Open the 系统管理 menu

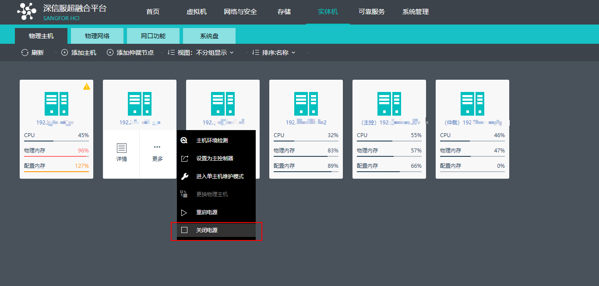click(x=414, y=12)
